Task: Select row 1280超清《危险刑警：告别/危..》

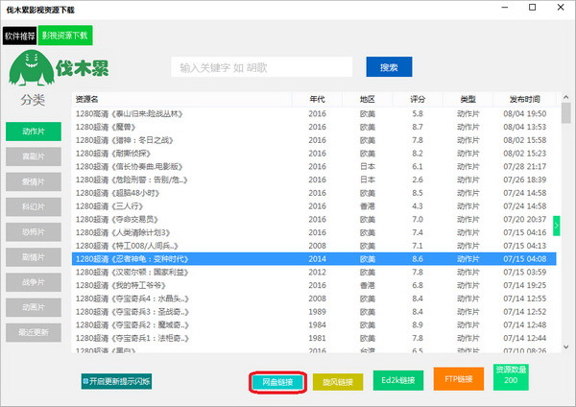Action: coord(314,180)
